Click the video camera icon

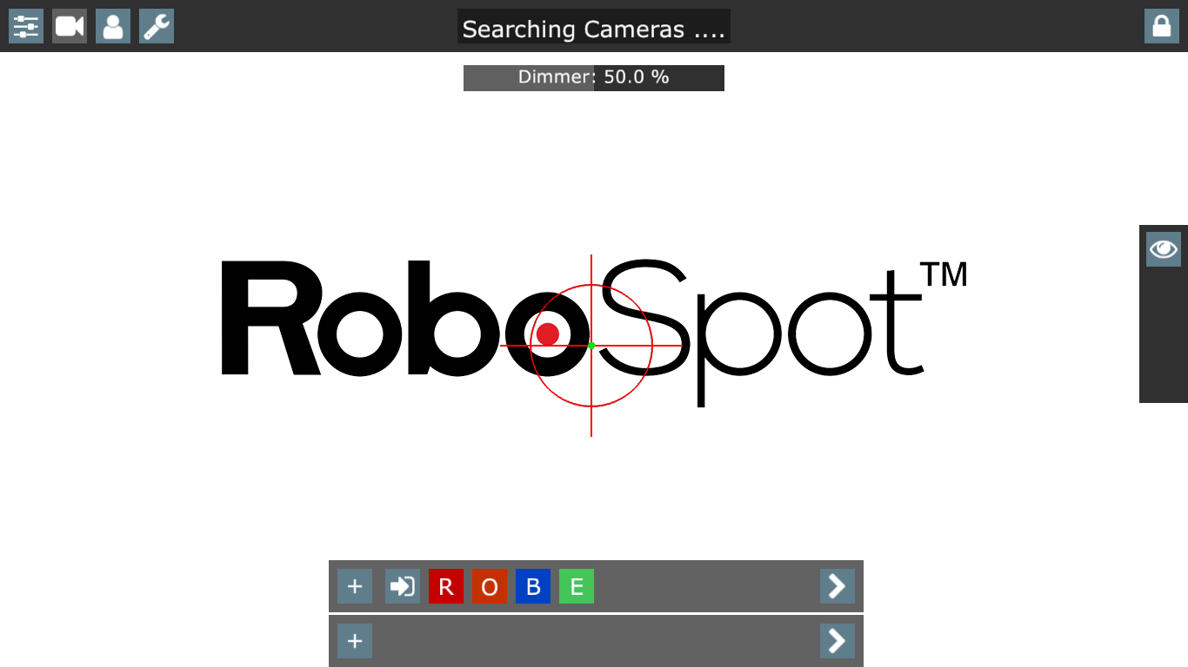(70, 26)
